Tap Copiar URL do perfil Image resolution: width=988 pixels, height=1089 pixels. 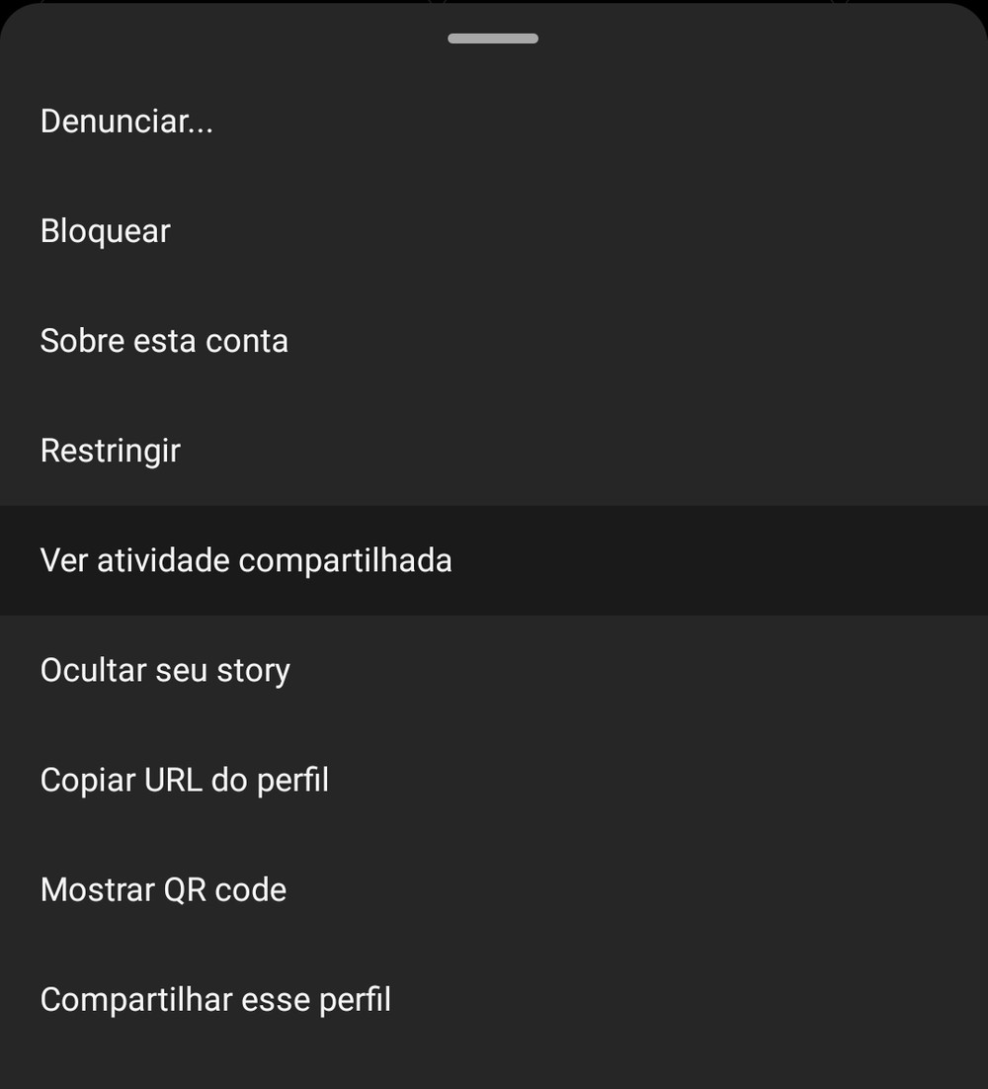coord(185,780)
